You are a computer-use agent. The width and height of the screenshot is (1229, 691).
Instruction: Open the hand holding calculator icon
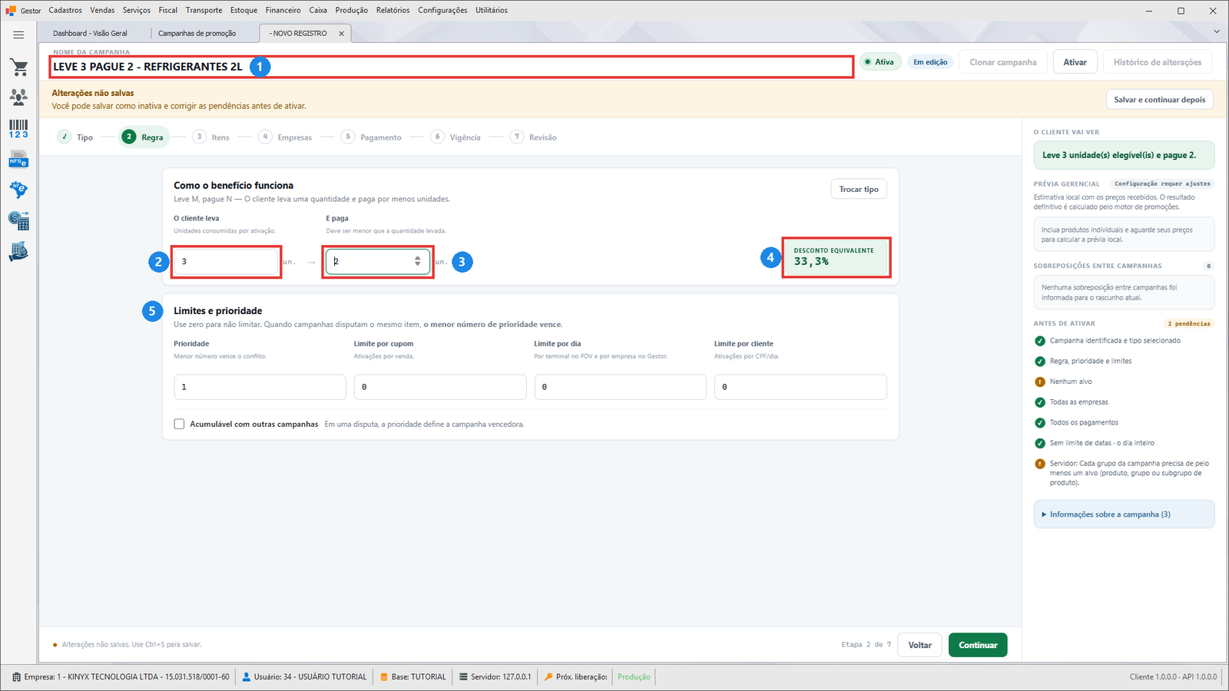tap(19, 251)
